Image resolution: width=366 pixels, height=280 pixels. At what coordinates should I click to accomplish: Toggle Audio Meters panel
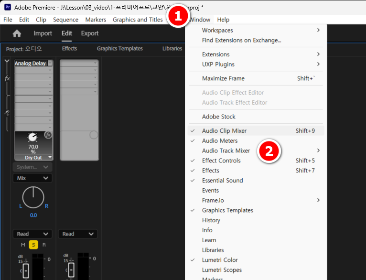(256, 140)
